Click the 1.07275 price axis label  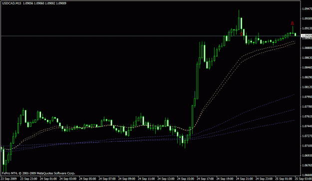(x=307, y=136)
